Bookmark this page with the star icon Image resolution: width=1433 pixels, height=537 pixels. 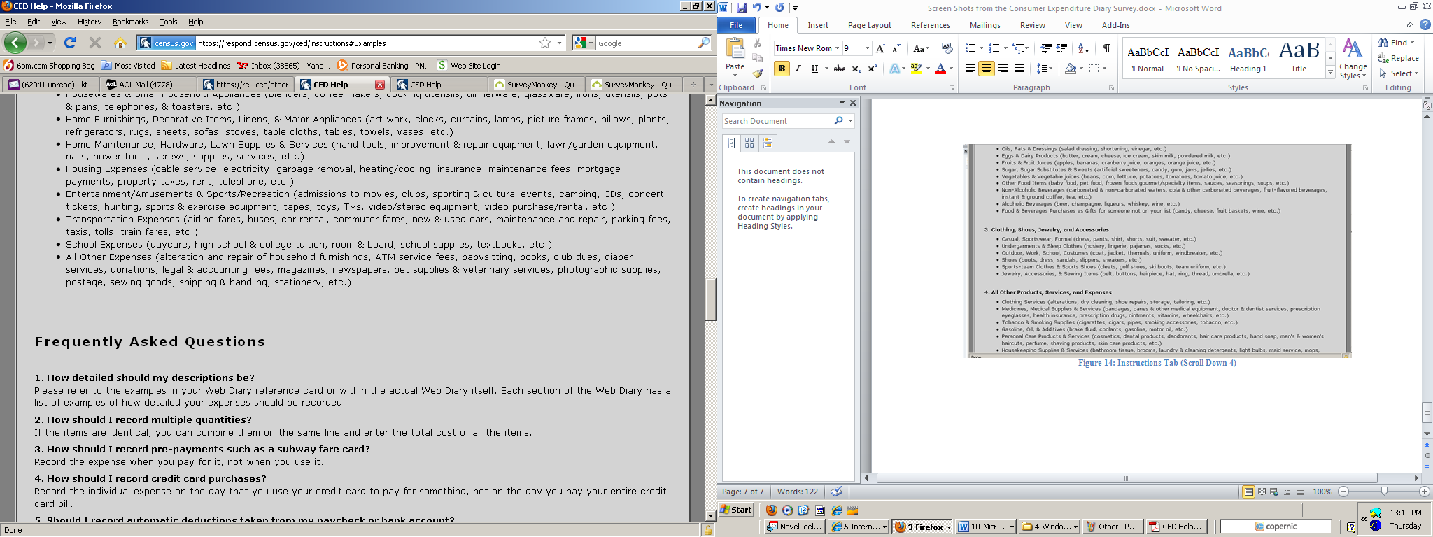click(545, 43)
